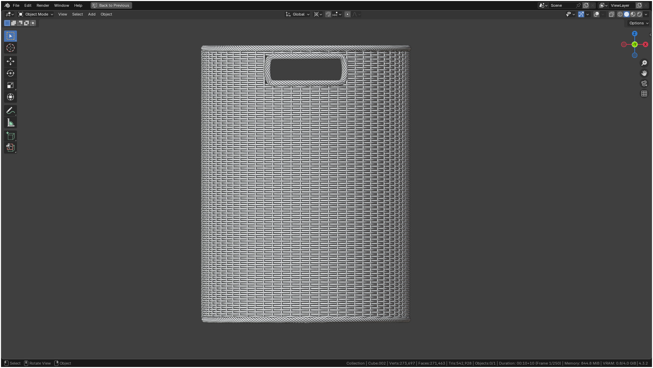Open the gizmo options dropdown arrow
This screenshot has width=653, height=368.
tap(588, 14)
